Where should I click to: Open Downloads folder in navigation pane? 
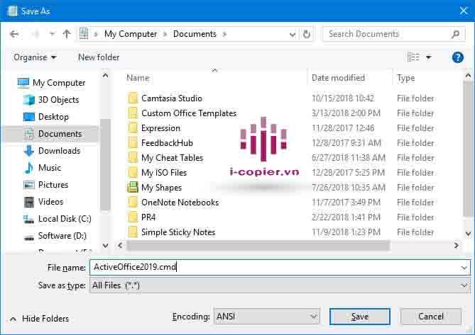59,151
